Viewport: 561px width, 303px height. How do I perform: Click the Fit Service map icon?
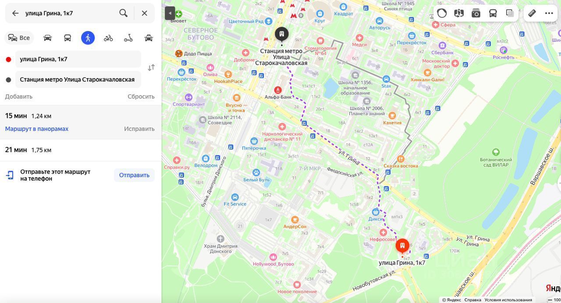tap(235, 197)
